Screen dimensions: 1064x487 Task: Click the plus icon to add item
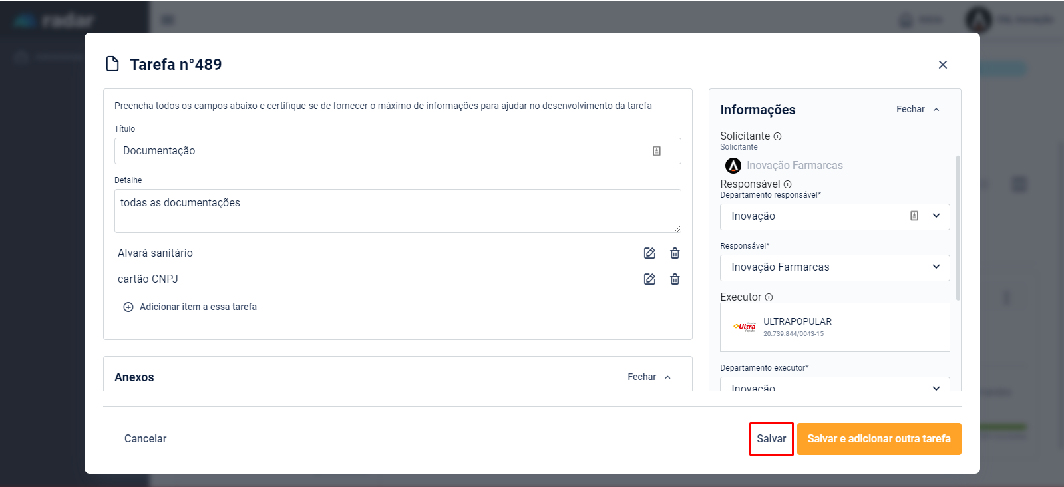coord(128,307)
